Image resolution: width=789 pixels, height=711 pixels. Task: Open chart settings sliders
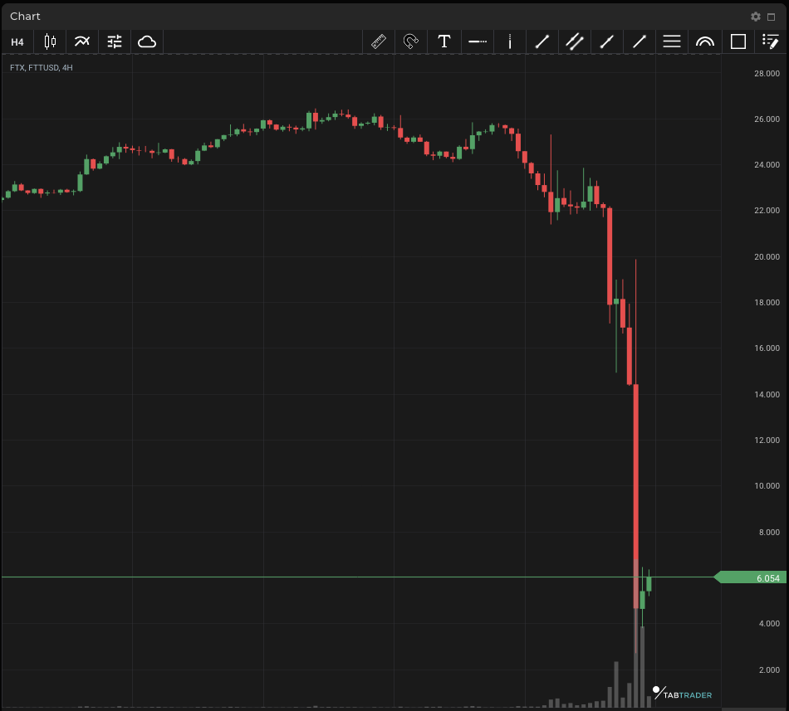point(115,41)
